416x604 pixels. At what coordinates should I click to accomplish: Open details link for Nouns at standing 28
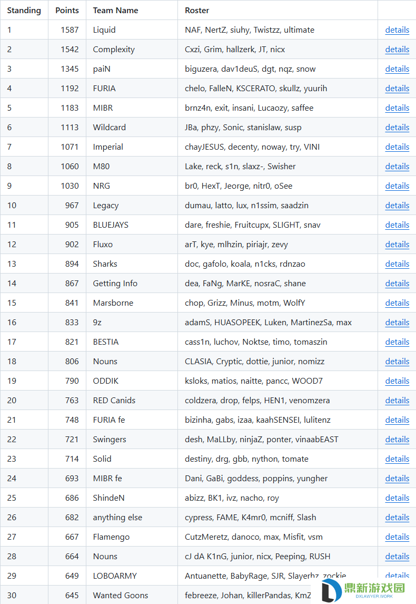point(397,556)
